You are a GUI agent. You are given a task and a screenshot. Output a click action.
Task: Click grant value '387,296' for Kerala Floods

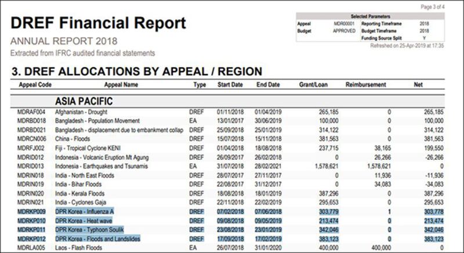[x=328, y=194]
